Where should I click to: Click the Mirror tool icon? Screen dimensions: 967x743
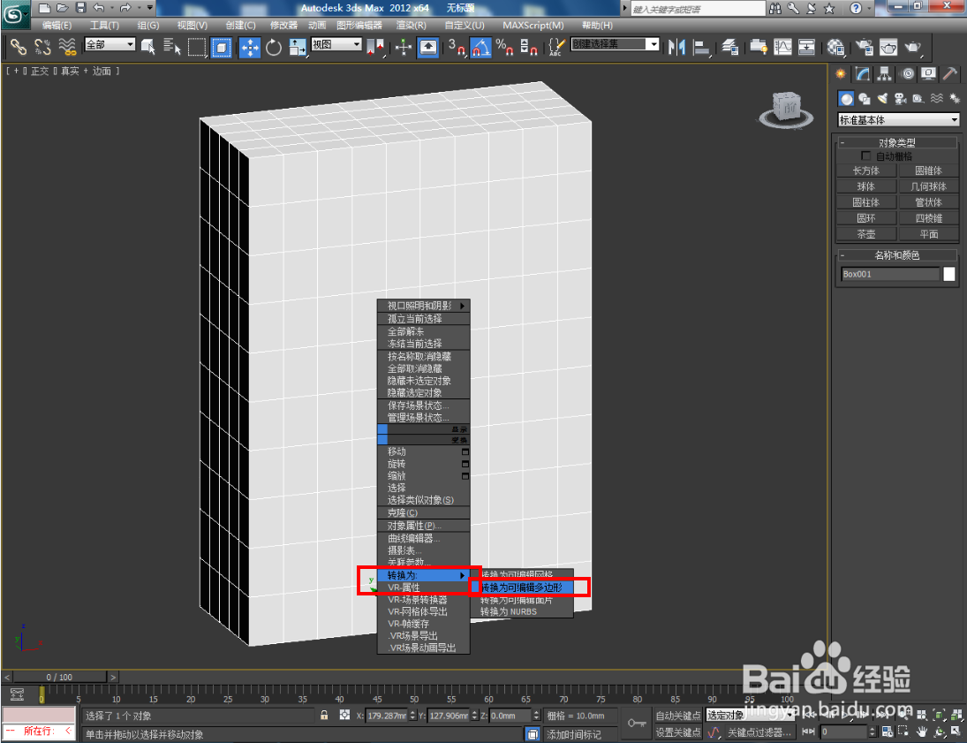click(x=676, y=47)
